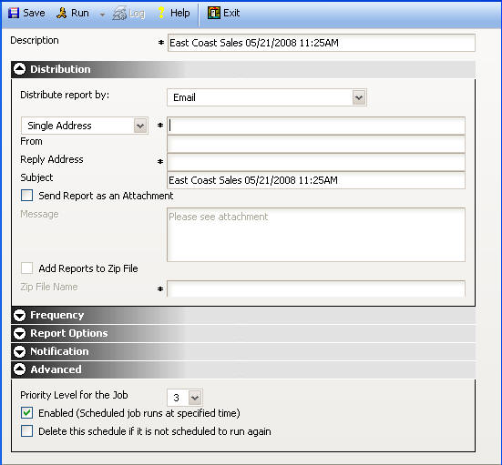Uncheck the Enabled scheduled job checkbox
The image size is (502, 465).
click(27, 413)
